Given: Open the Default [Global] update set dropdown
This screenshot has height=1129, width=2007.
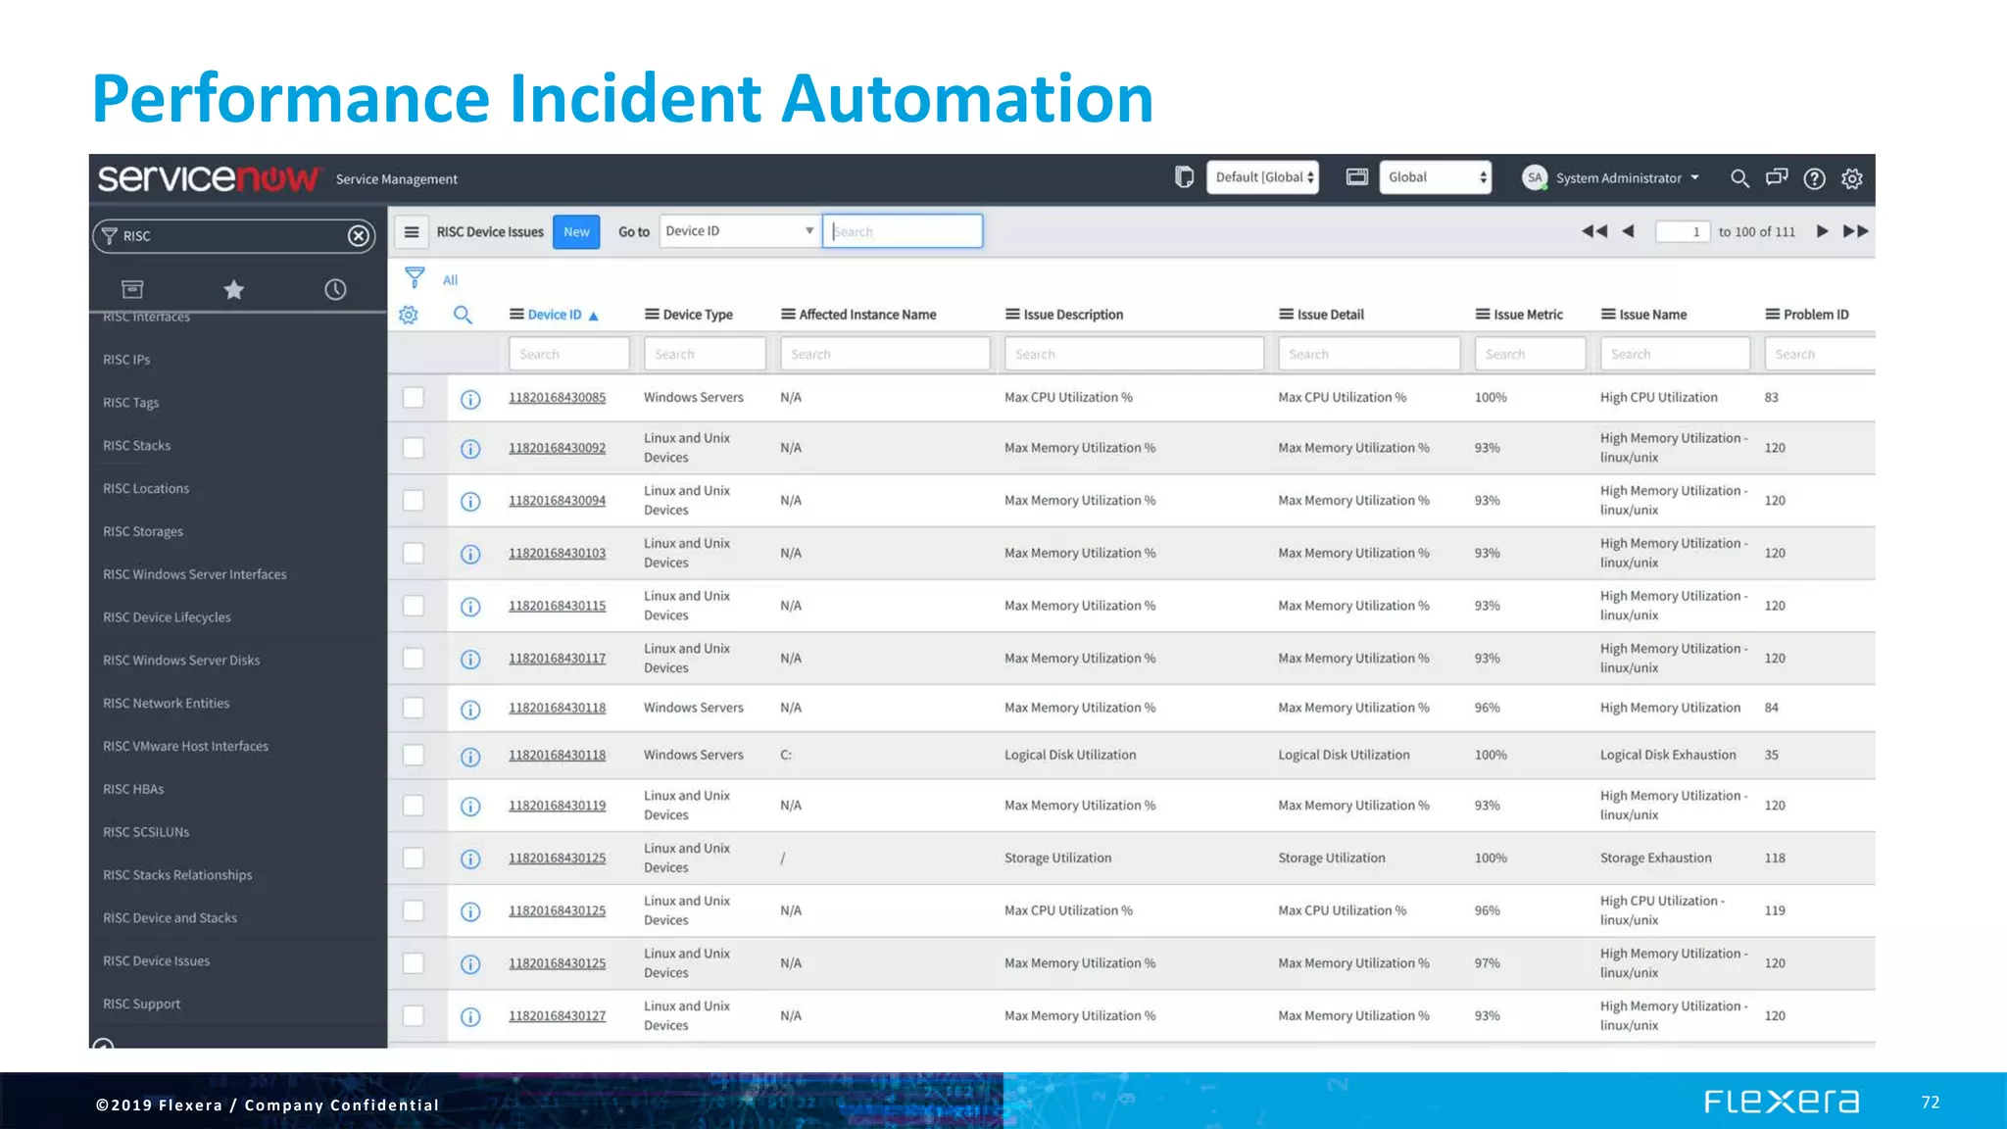Looking at the screenshot, I should [1262, 177].
